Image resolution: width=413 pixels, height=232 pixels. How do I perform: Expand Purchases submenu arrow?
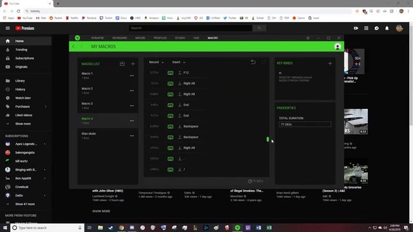[46, 106]
